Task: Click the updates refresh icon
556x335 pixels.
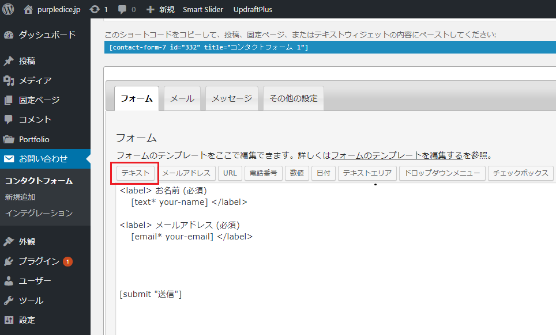Action: (x=95, y=10)
